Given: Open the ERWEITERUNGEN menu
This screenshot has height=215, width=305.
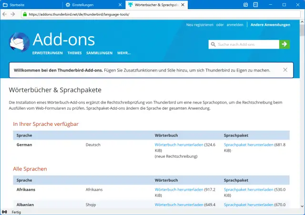Looking at the screenshot, I should (48, 53).
